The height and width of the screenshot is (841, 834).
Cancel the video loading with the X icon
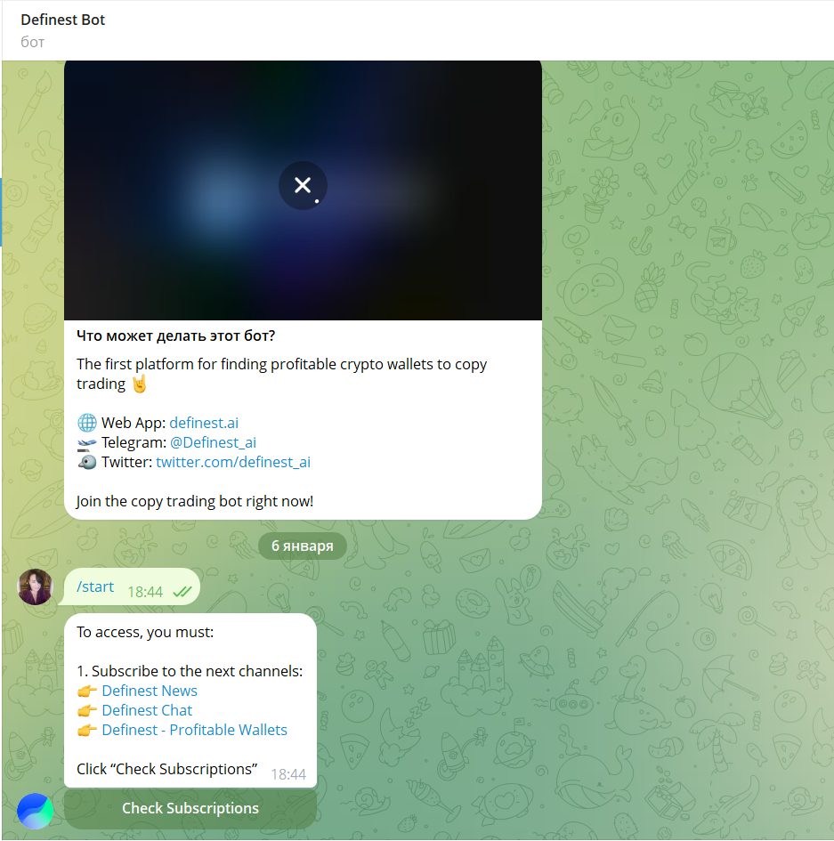(303, 185)
